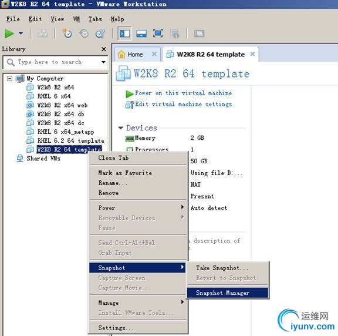Click Edit virtual machine settings link
This screenshot has height=336, width=338.
coord(183,104)
